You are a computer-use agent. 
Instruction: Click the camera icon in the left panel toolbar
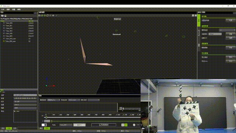[2, 16]
